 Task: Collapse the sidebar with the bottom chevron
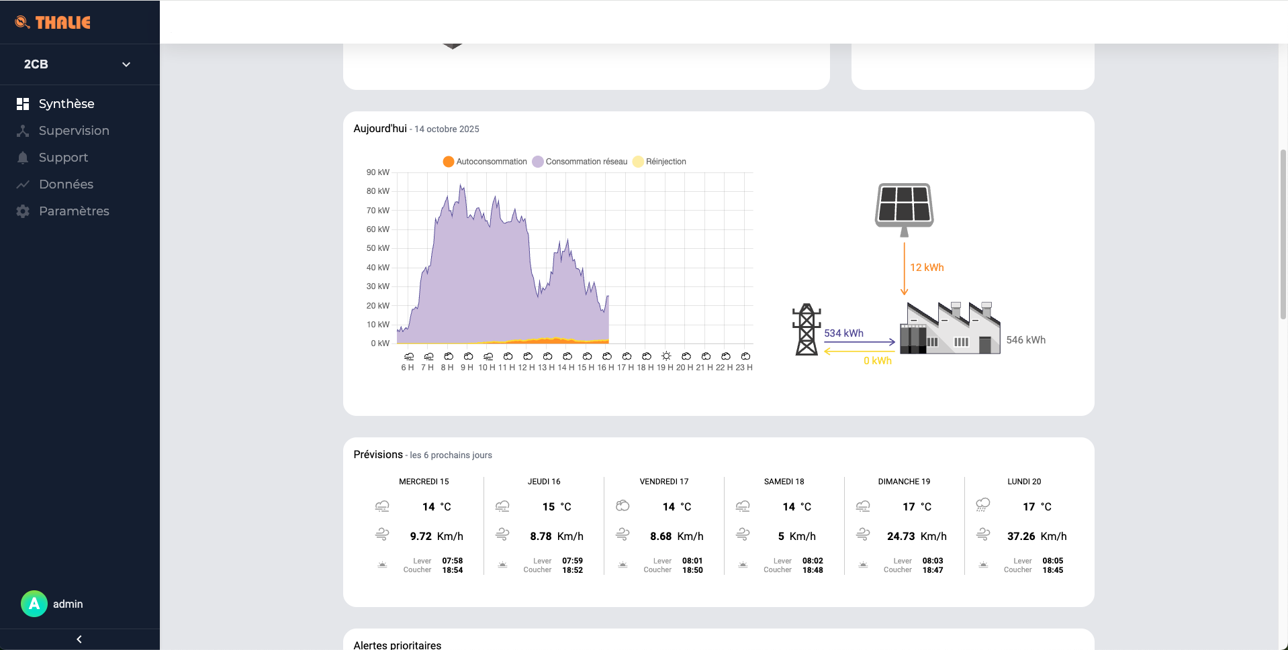(x=79, y=639)
